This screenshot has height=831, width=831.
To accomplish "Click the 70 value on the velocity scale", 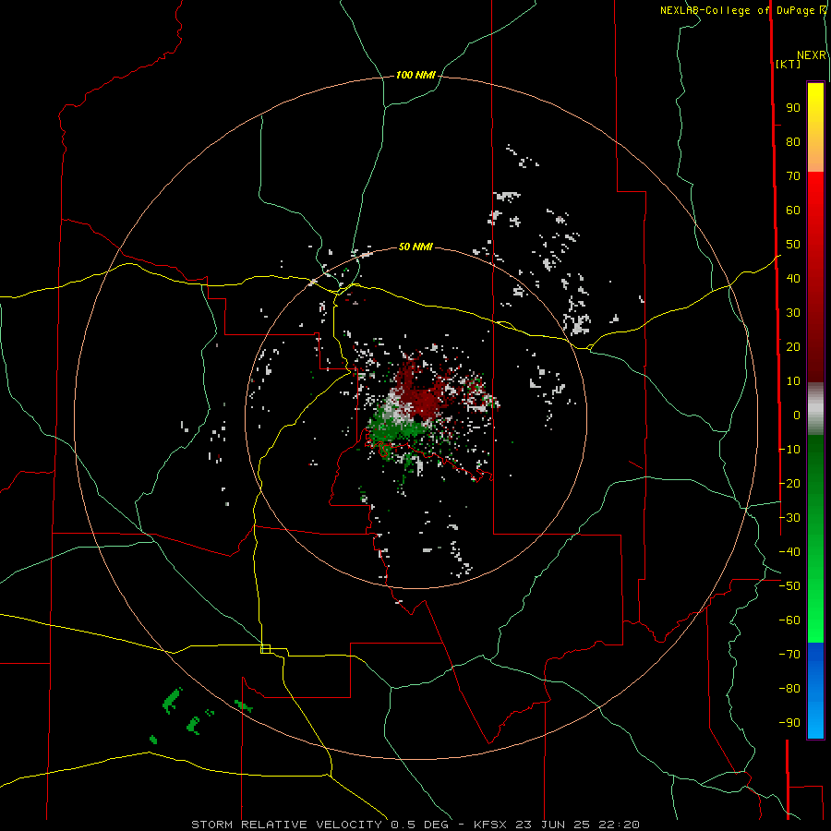I will click(x=793, y=176).
